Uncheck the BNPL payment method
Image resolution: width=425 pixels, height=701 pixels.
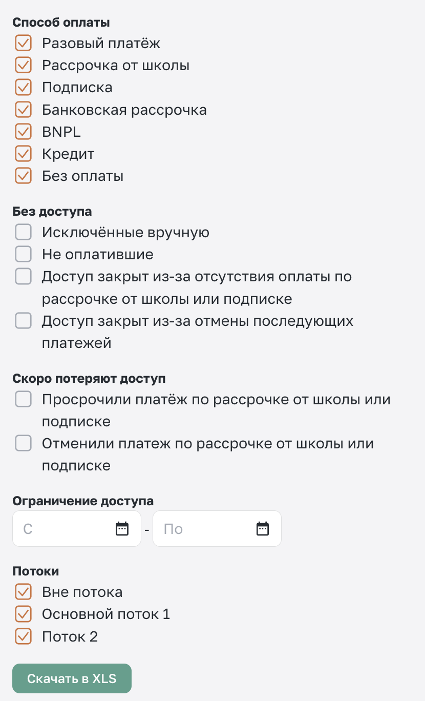24,132
